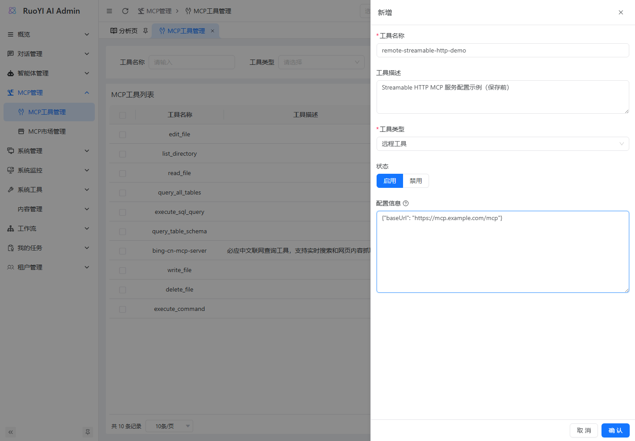
Task: Check the edit_file row checkbox
Action: pyautogui.click(x=123, y=135)
